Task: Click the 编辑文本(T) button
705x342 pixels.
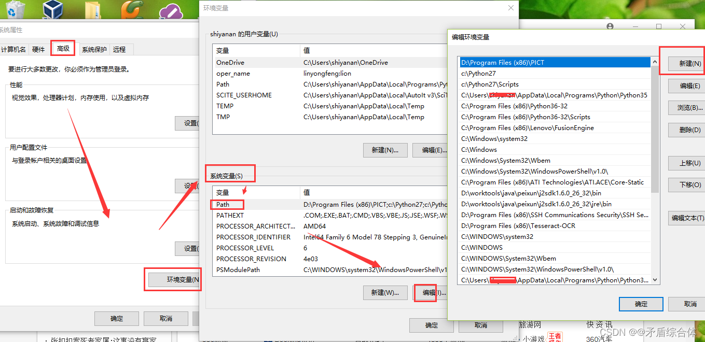Action: (686, 218)
